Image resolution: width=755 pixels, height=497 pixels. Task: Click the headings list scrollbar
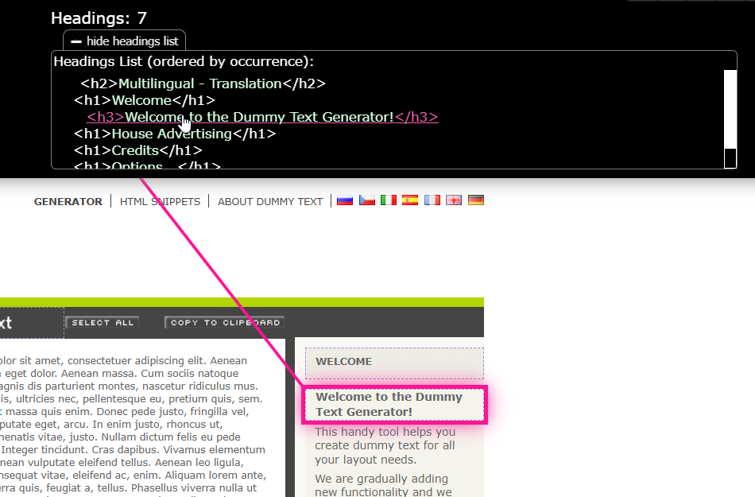730,111
